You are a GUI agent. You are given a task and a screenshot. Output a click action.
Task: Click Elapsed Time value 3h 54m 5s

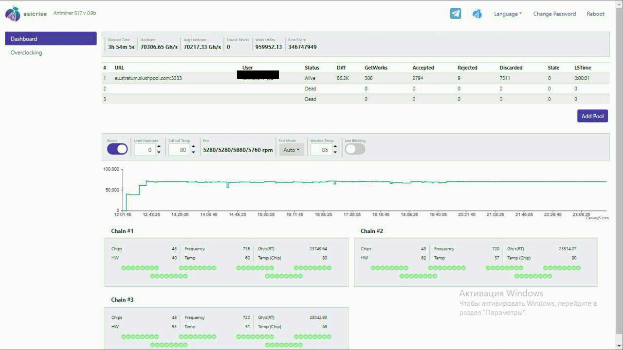point(121,47)
